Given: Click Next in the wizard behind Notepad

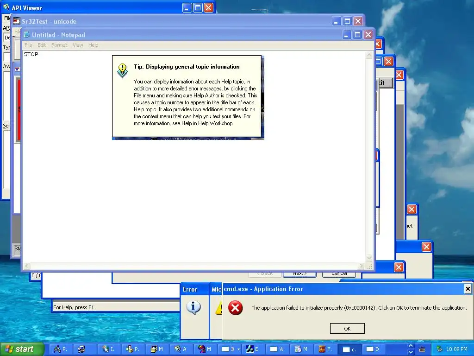Looking at the screenshot, I should [299, 273].
